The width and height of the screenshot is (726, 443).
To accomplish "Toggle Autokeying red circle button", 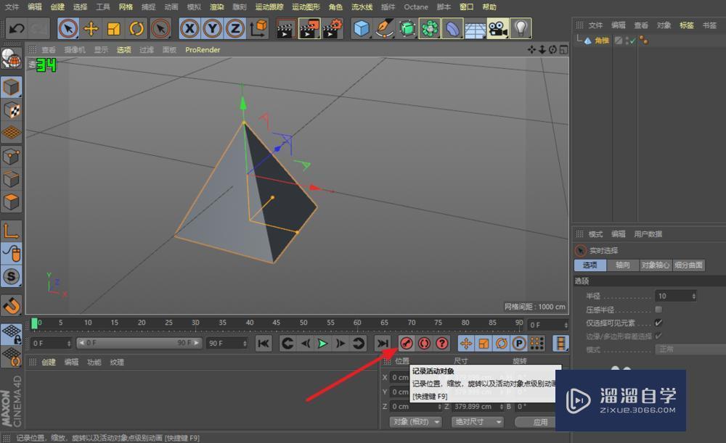I will [424, 343].
